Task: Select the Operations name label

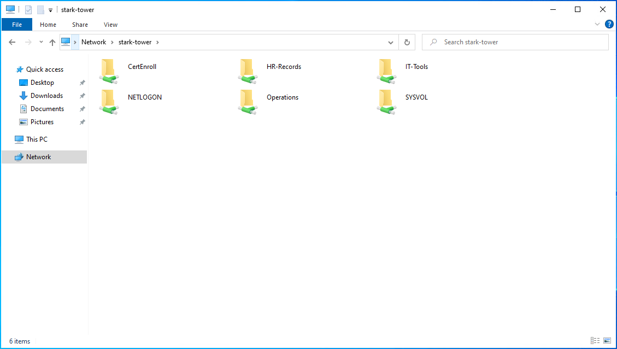Action: click(x=283, y=97)
